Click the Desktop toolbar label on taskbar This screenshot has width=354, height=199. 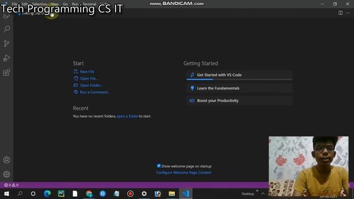(248, 194)
